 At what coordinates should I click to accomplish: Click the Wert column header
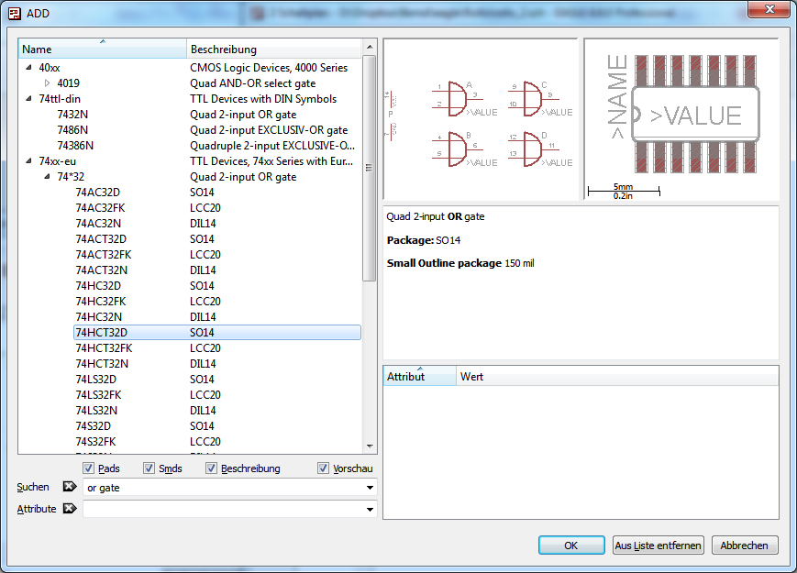click(617, 376)
